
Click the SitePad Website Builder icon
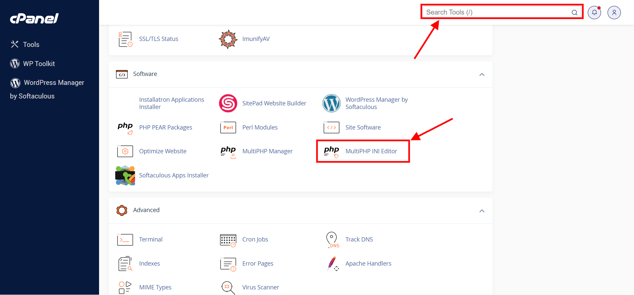[x=228, y=103]
